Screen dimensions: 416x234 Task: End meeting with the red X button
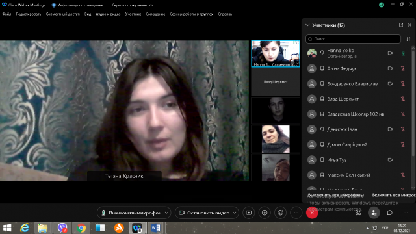click(x=312, y=213)
